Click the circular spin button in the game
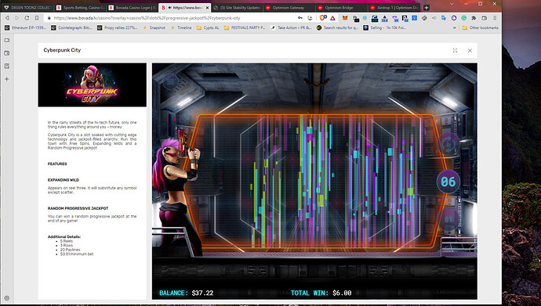Image resolution: width=541 pixels, height=306 pixels. click(448, 144)
